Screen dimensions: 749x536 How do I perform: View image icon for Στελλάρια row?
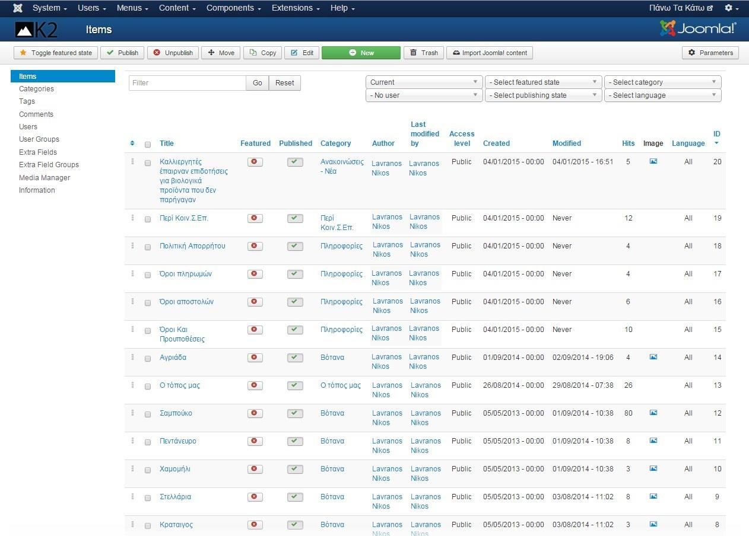click(x=653, y=496)
